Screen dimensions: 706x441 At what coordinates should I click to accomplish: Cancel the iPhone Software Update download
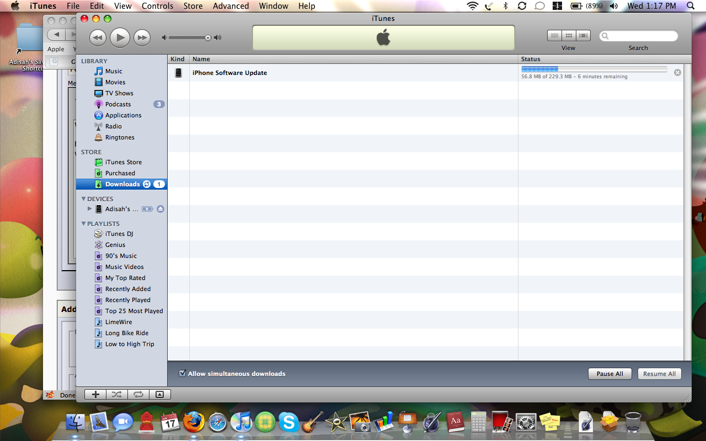click(x=677, y=72)
